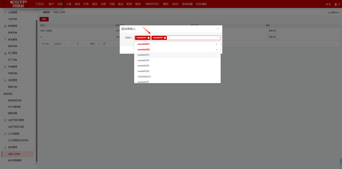Open the 20 per page size dropdown
The height and width of the screenshot is (169, 342).
click(x=59, y=44)
